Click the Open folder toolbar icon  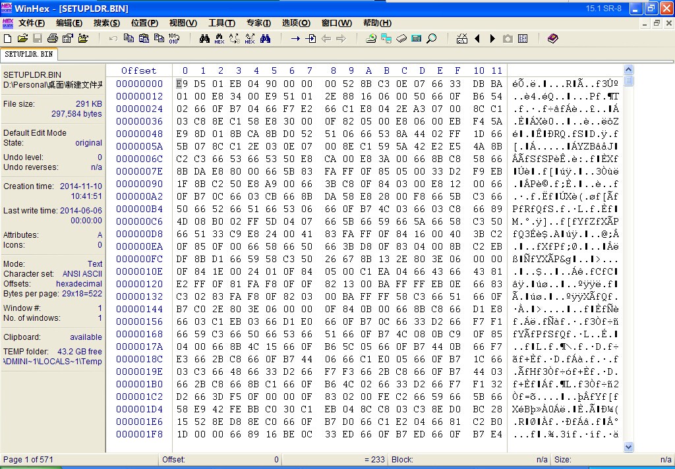click(x=83, y=39)
